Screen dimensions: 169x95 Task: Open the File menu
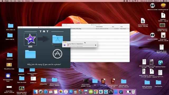[11, 1]
